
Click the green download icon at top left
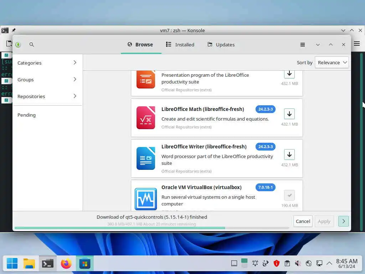pos(18,45)
